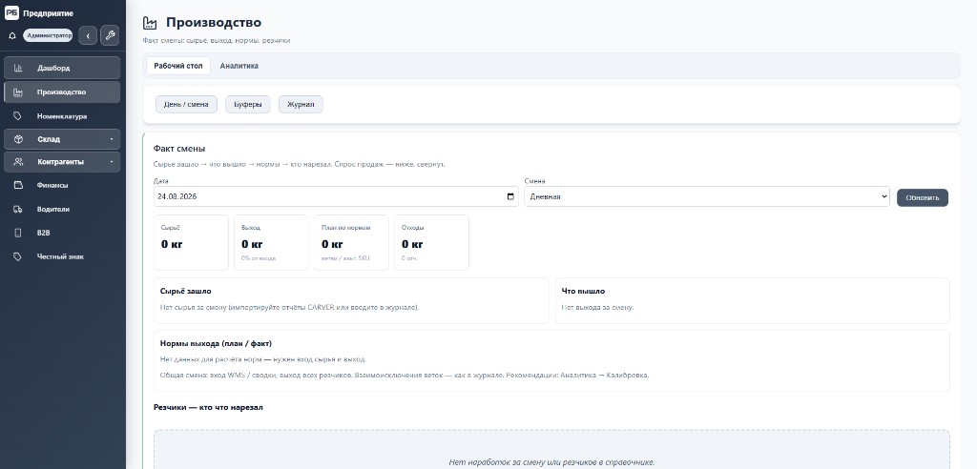Click the Дата input field
This screenshot has height=469, width=977.
(x=336, y=196)
